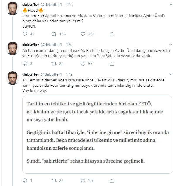Reply to the 15 Temmuz tweet

pyautogui.click(x=25, y=180)
